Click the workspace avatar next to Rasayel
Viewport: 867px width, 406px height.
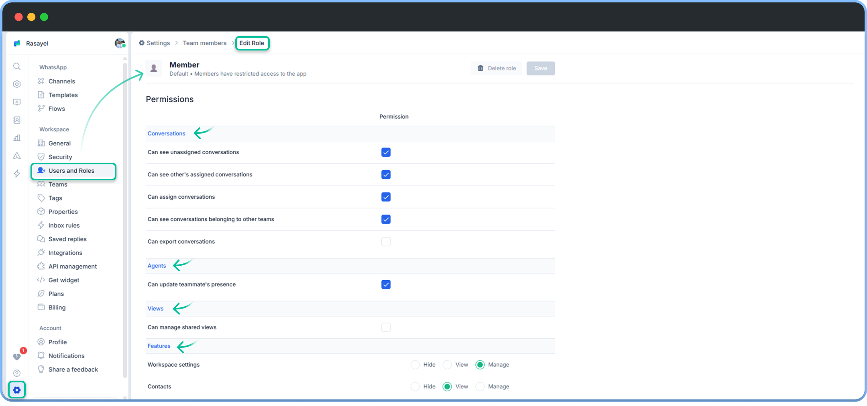coord(120,43)
